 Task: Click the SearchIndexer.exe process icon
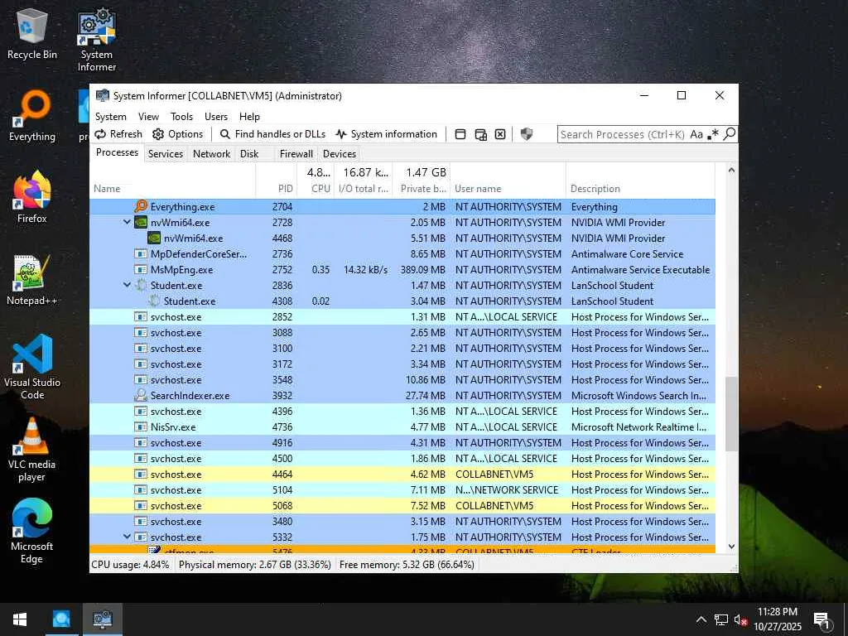coord(141,395)
